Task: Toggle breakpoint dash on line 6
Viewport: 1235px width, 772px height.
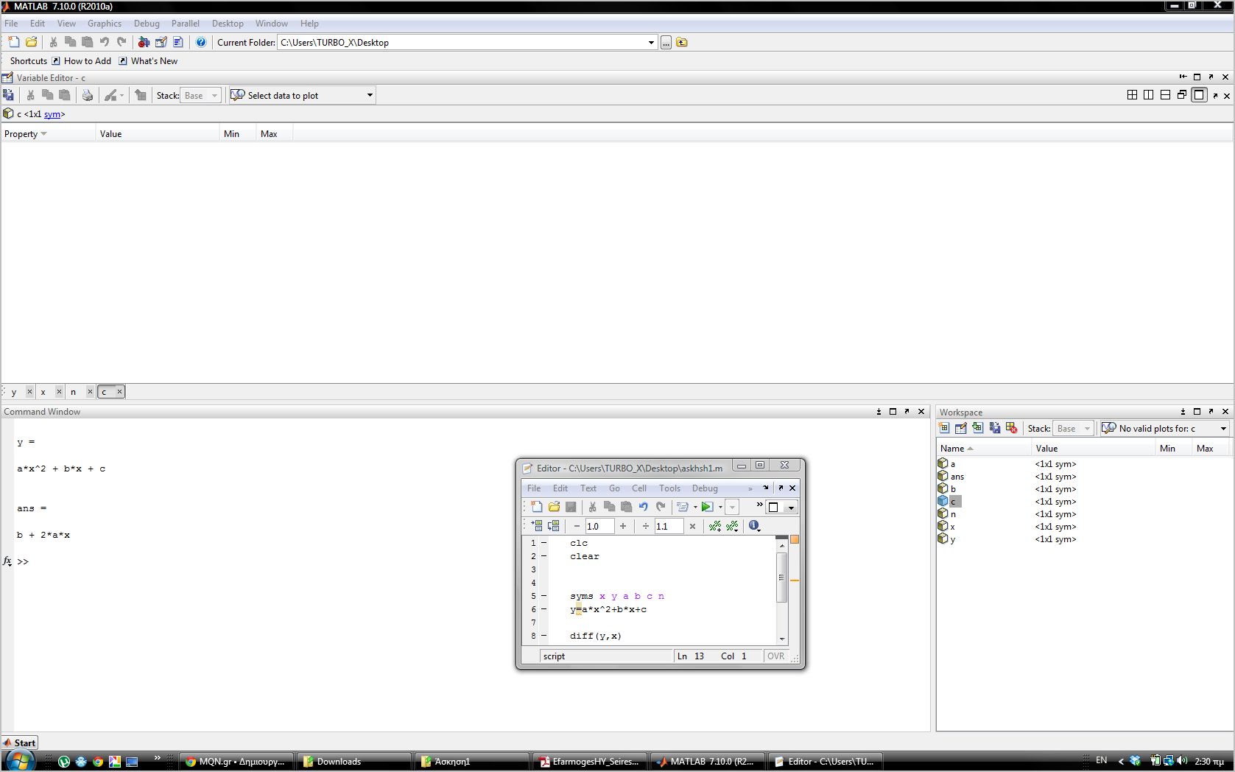Action: (x=544, y=609)
